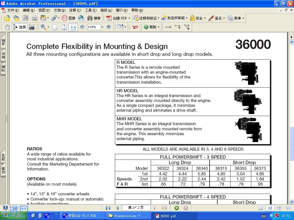The width and height of the screenshot is (294, 220).
Task: Select the Hand tool
Action: point(7,27)
